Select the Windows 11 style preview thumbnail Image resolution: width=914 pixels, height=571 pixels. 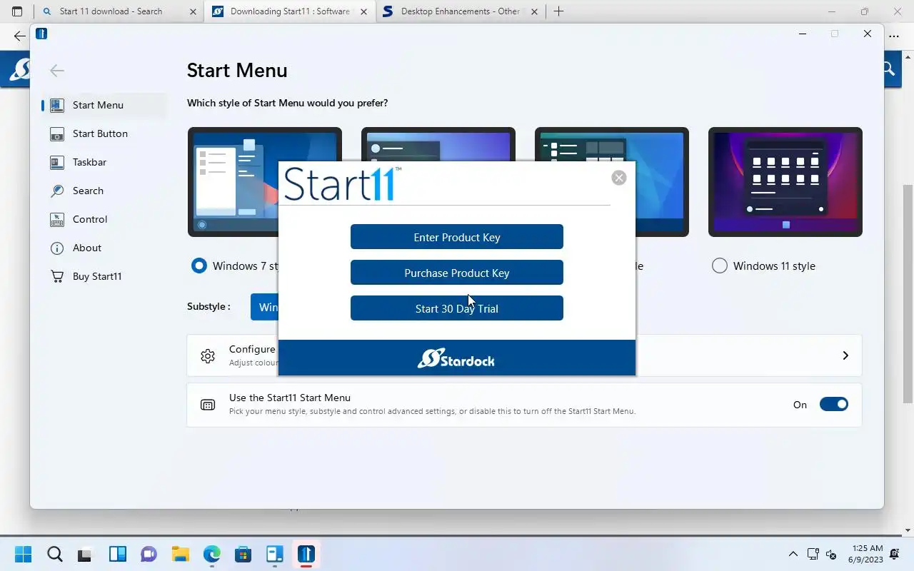[785, 182]
